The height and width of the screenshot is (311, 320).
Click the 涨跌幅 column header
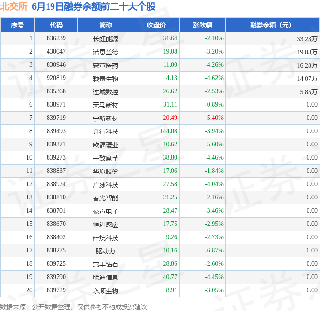pyautogui.click(x=203, y=25)
